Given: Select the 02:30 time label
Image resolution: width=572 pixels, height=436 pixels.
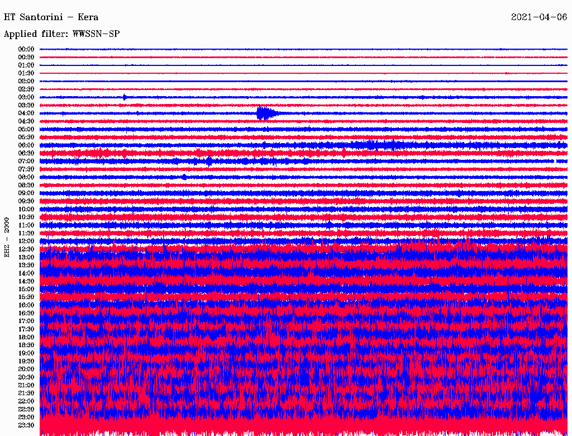Looking at the screenshot, I should pyautogui.click(x=26, y=89).
